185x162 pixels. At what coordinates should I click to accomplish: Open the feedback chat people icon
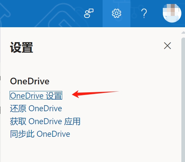click(89, 13)
